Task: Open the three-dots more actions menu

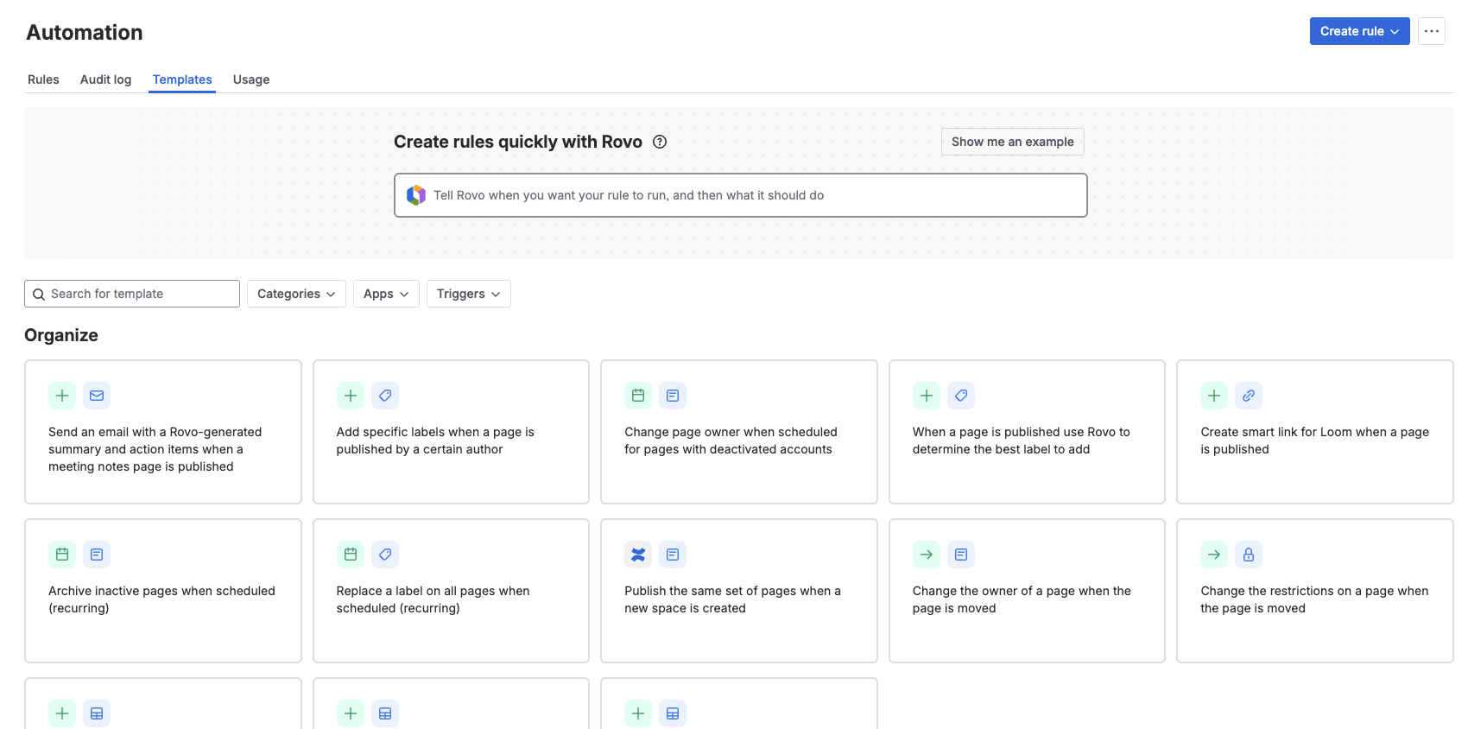Action: pyautogui.click(x=1432, y=31)
